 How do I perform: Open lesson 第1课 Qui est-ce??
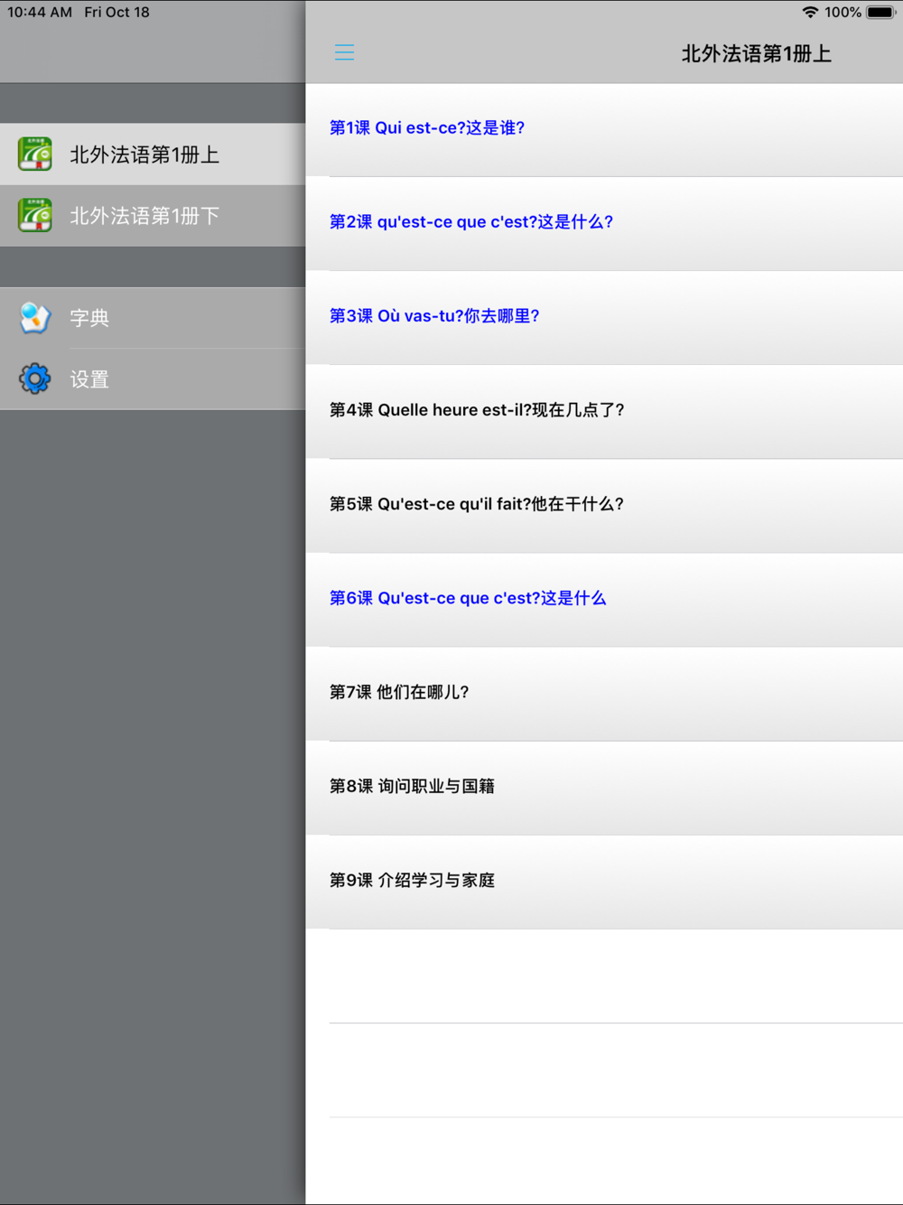coord(604,129)
